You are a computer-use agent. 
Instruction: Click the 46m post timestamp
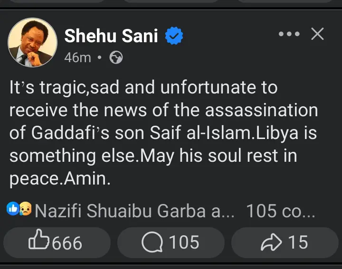[77, 58]
